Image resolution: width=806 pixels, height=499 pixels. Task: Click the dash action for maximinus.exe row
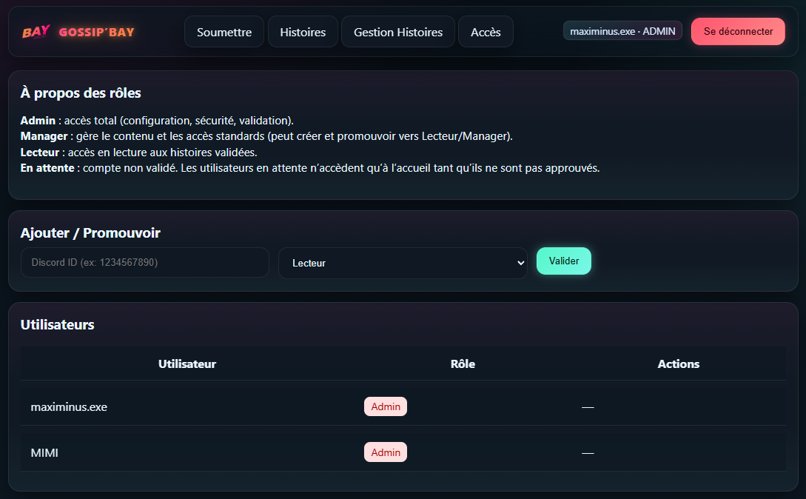(x=587, y=406)
